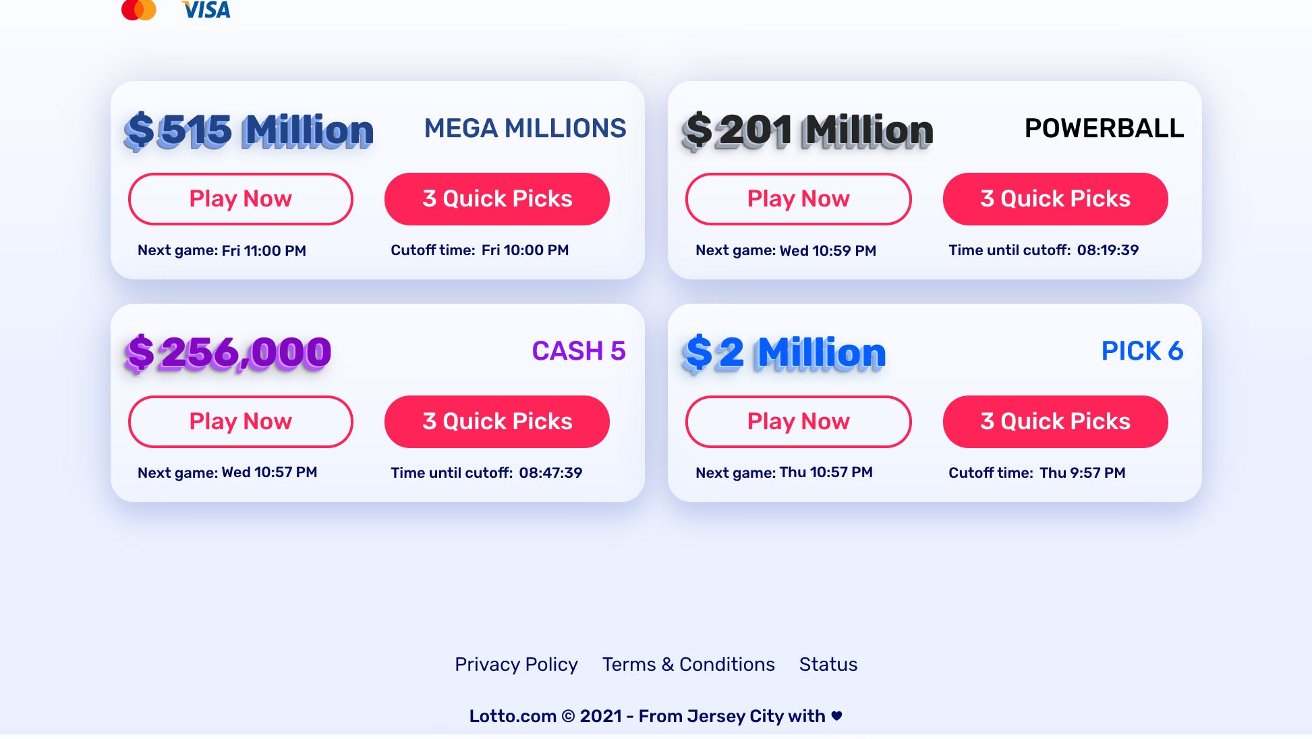Image resolution: width=1312 pixels, height=739 pixels.
Task: Get 3 Quick Picks for Cash 5
Action: (496, 422)
